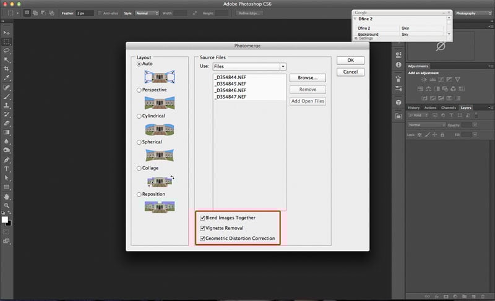
Task: Click the New Selection mode icon
Action: (27, 13)
